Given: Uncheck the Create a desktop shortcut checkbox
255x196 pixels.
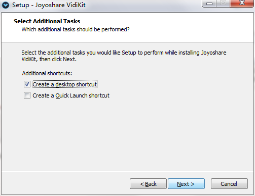Looking at the screenshot, I should (27, 84).
